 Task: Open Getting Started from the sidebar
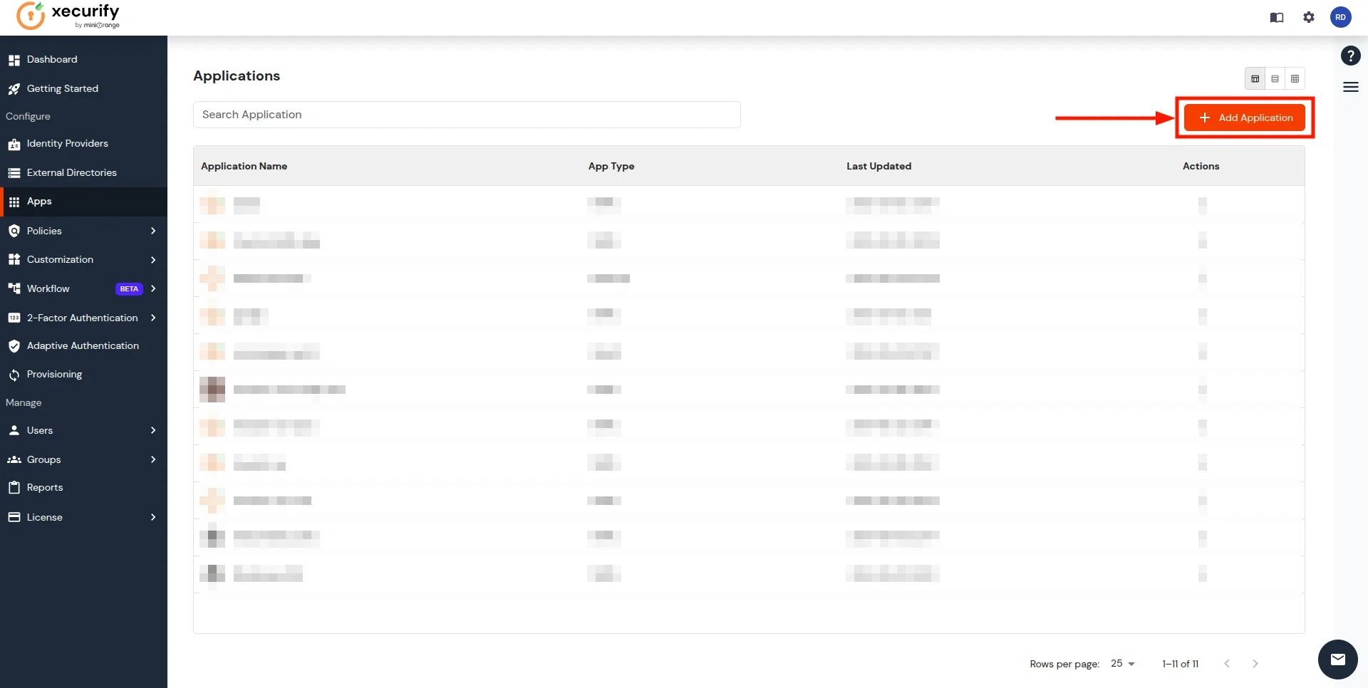(x=62, y=88)
